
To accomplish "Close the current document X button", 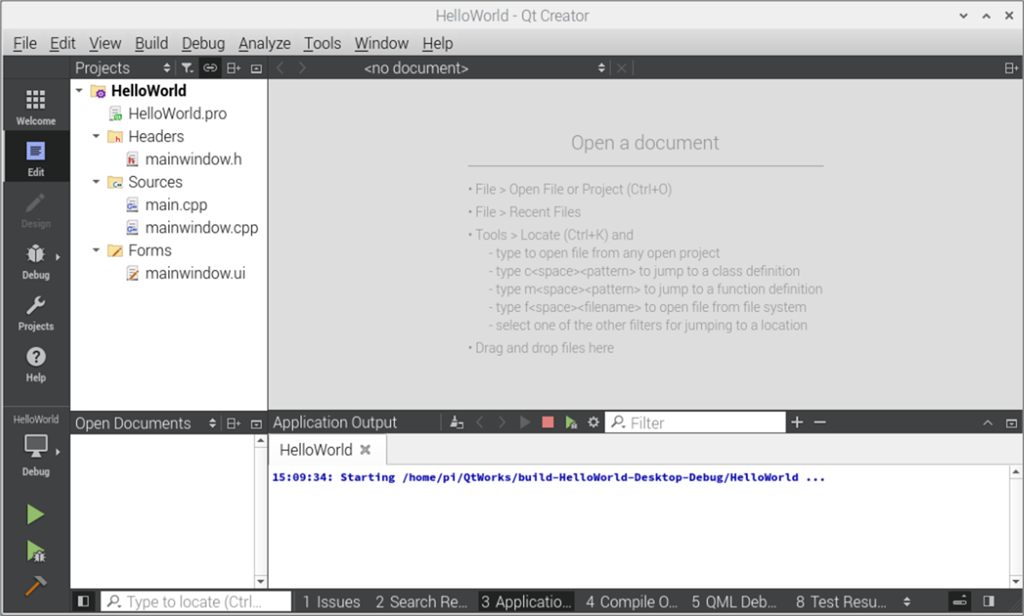I will coord(621,68).
